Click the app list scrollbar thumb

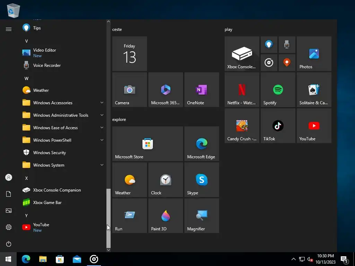[x=109, y=218]
